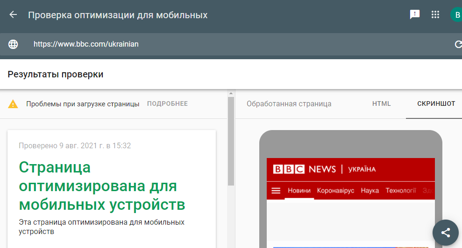Image resolution: width=462 pixels, height=248 pixels.
Task: Select Технології tab in preview
Action: pyautogui.click(x=401, y=191)
